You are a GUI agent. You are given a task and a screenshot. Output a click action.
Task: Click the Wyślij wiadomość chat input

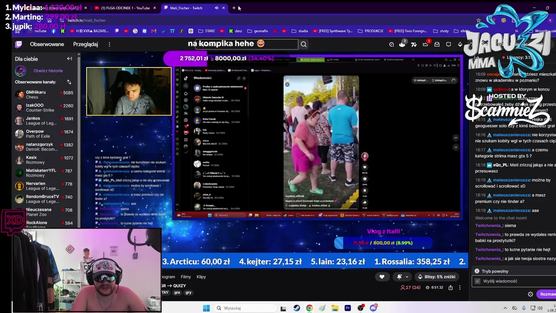(x=514, y=281)
